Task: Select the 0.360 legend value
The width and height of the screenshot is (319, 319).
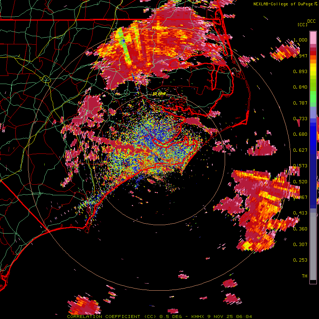Action: click(300, 229)
